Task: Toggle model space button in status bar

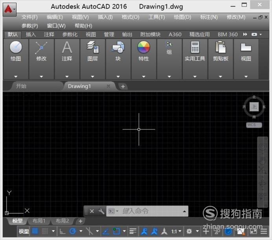Action: click(x=24, y=231)
